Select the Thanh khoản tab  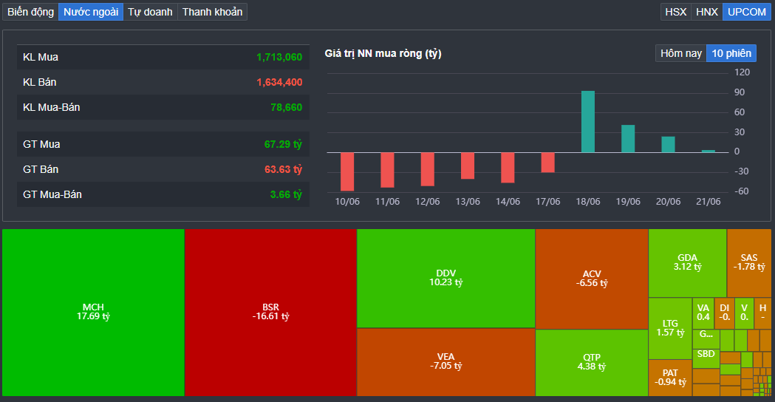coord(212,12)
